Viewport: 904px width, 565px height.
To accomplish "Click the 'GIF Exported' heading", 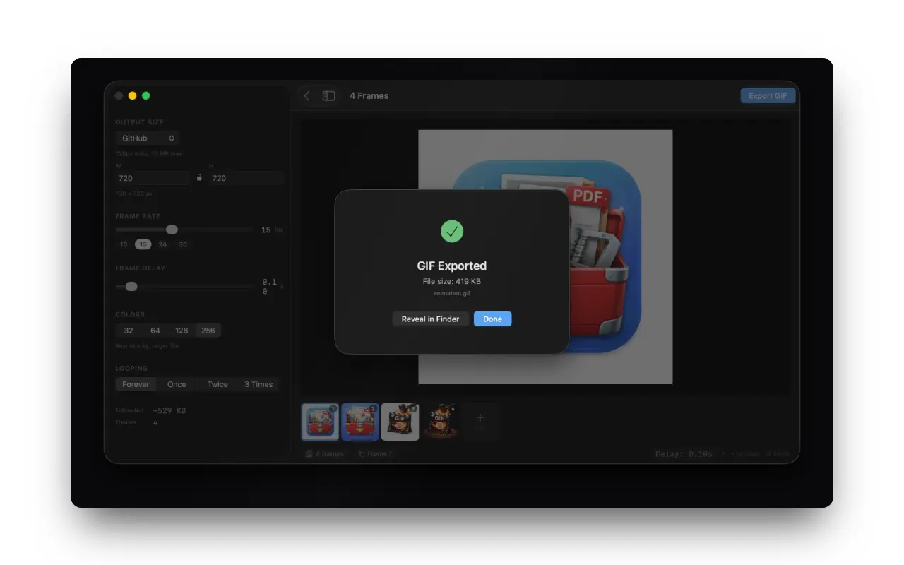I will tap(452, 266).
